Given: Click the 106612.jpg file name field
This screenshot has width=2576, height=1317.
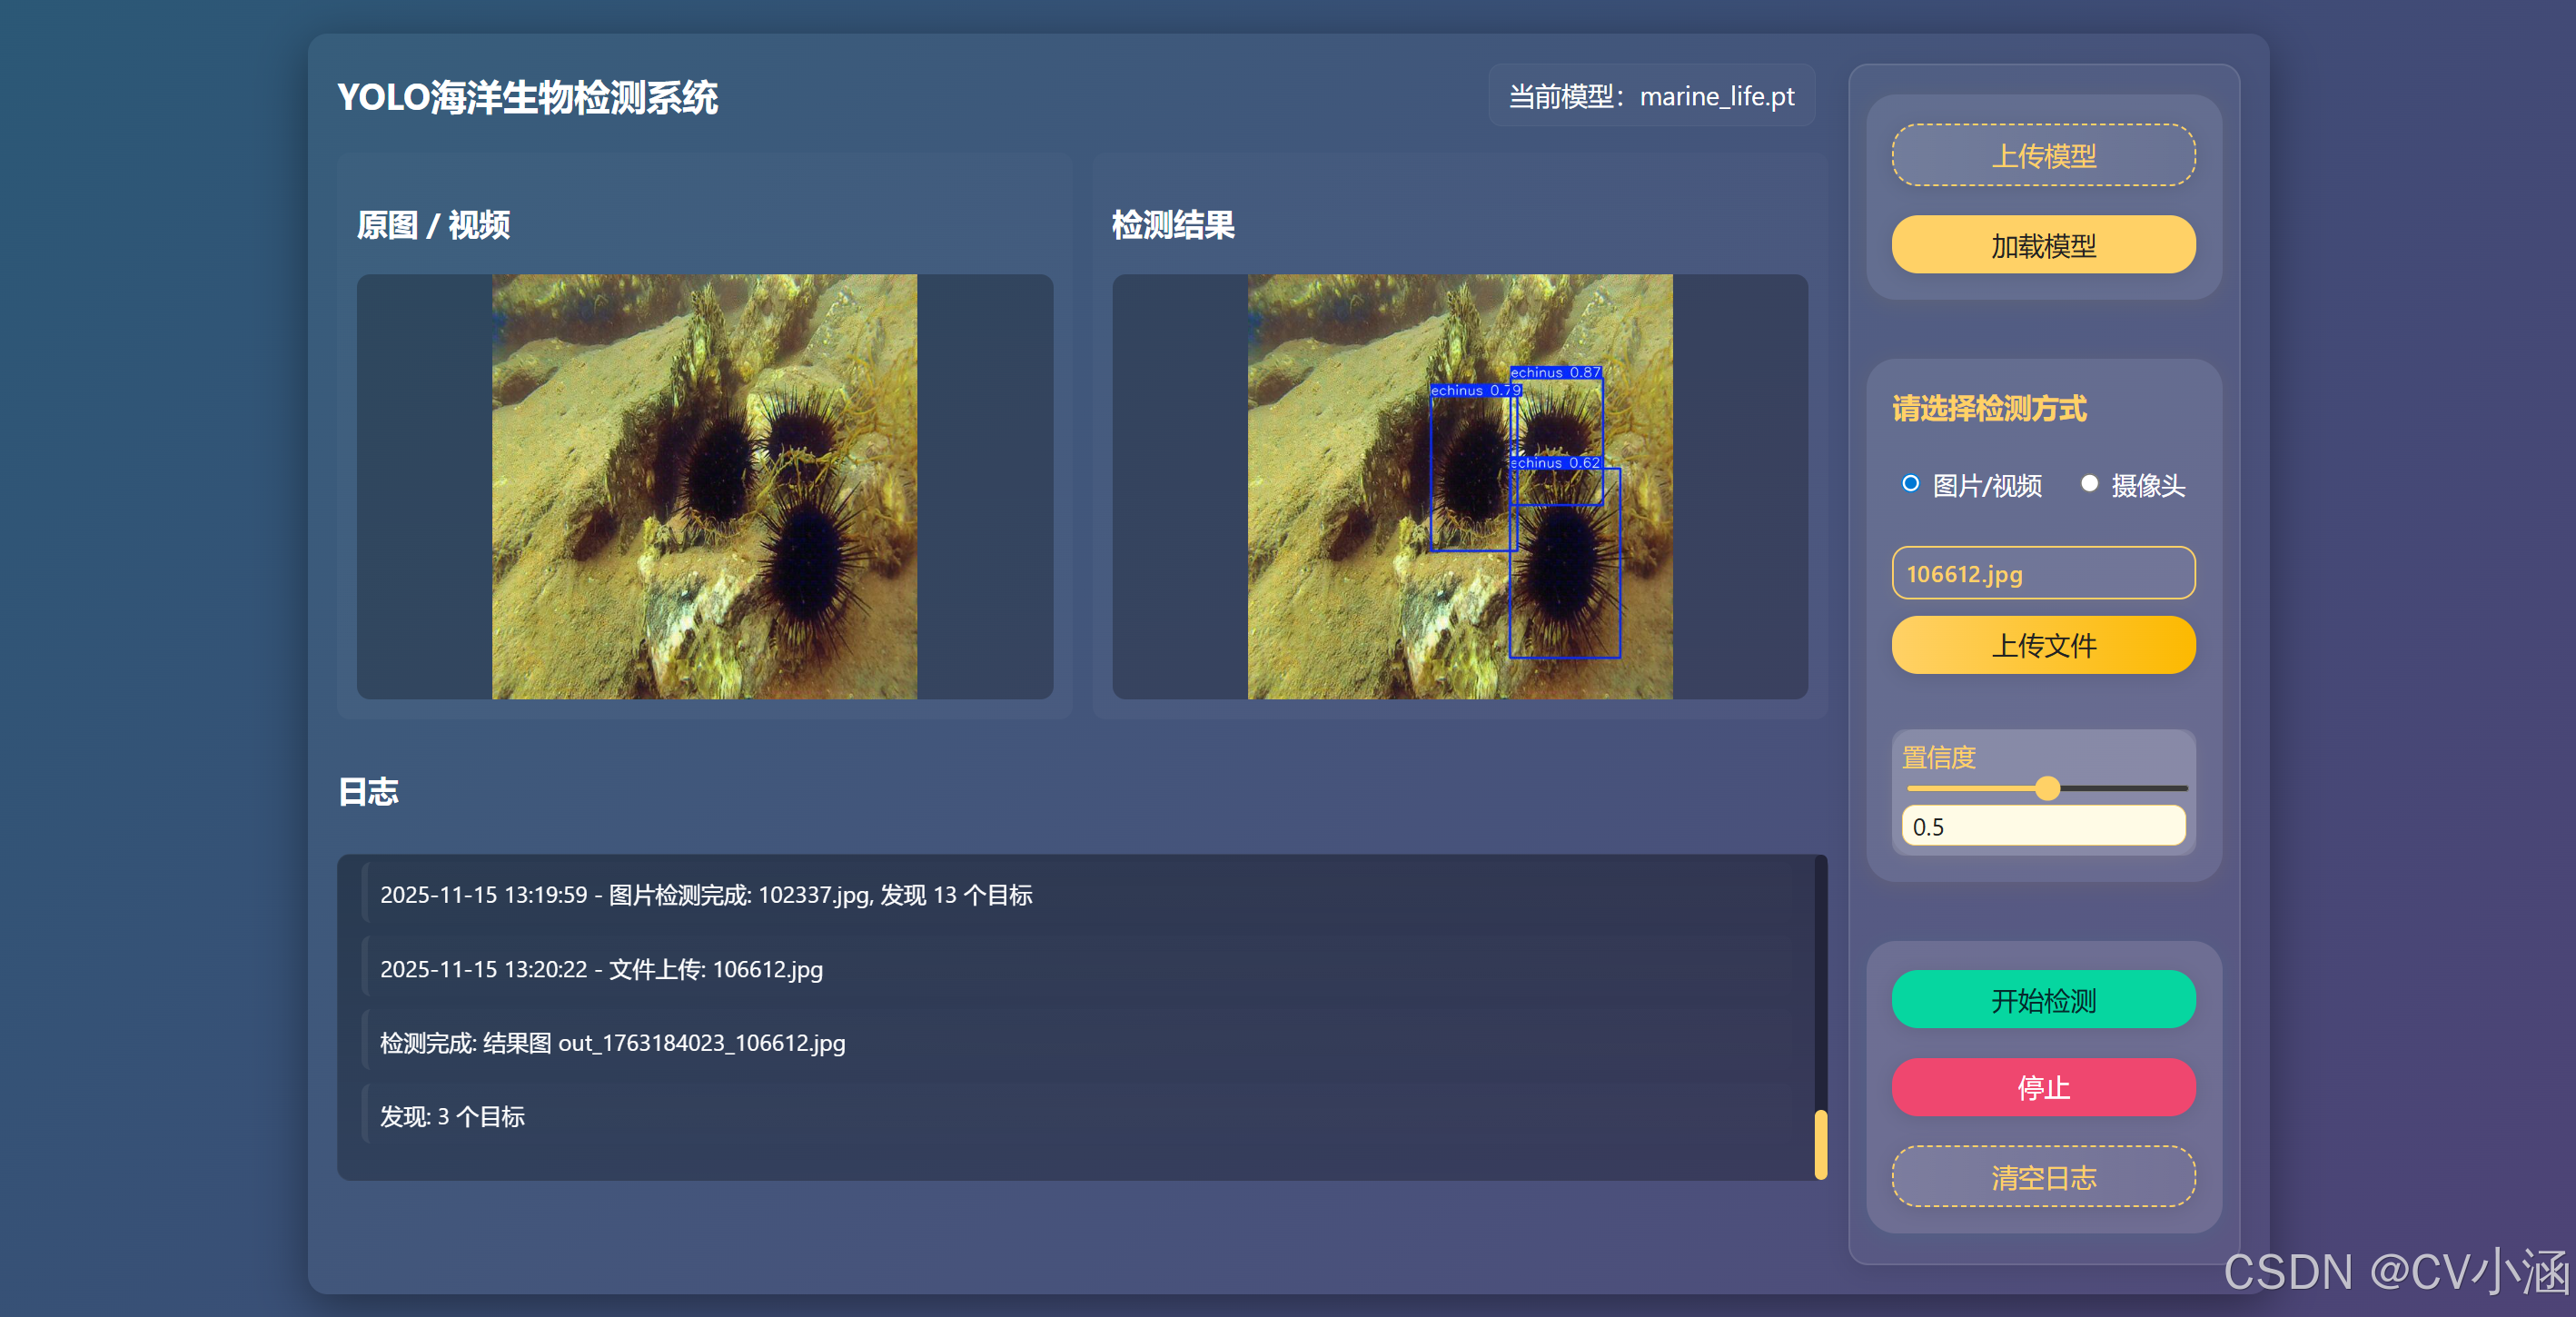Looking at the screenshot, I should (x=2042, y=573).
